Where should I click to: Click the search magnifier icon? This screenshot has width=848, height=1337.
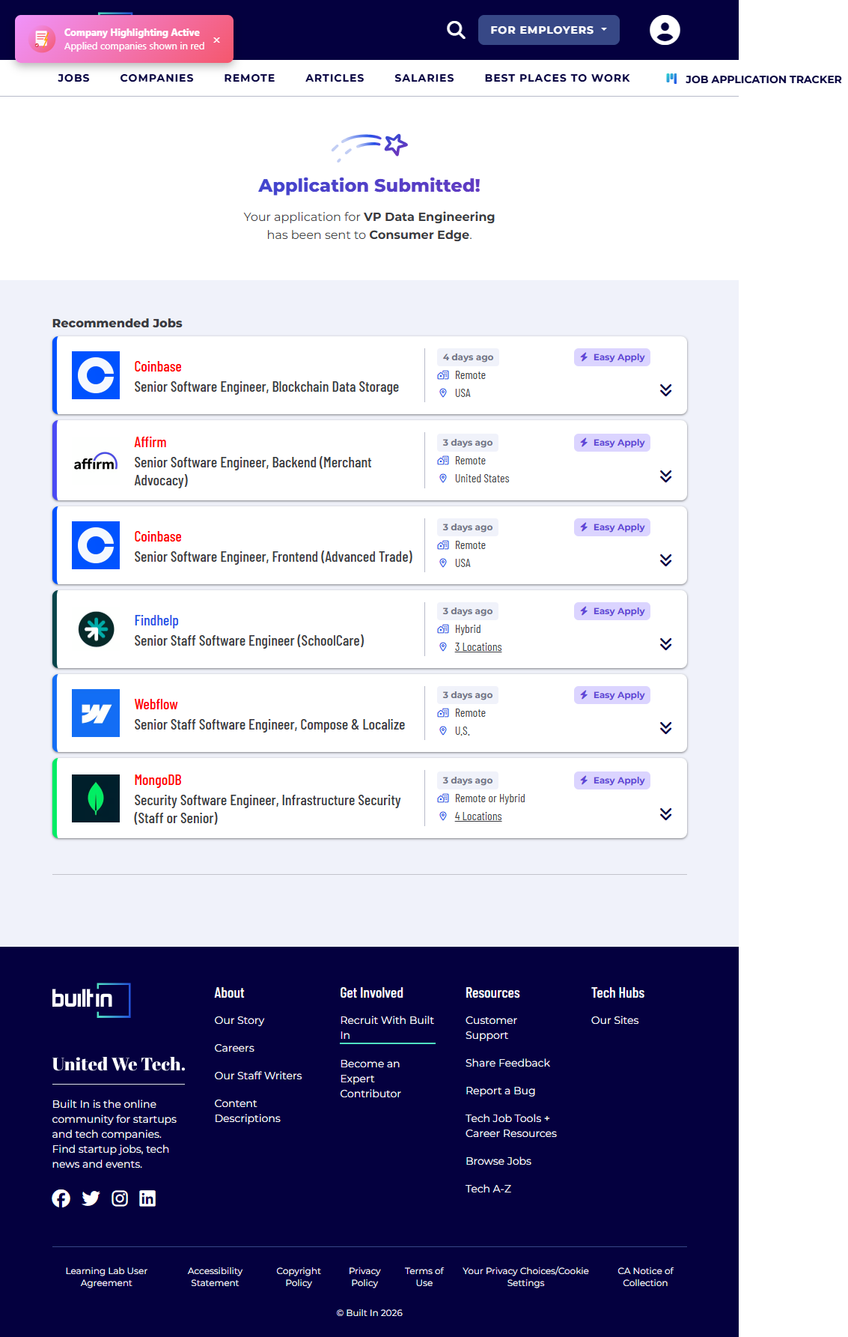pos(456,30)
